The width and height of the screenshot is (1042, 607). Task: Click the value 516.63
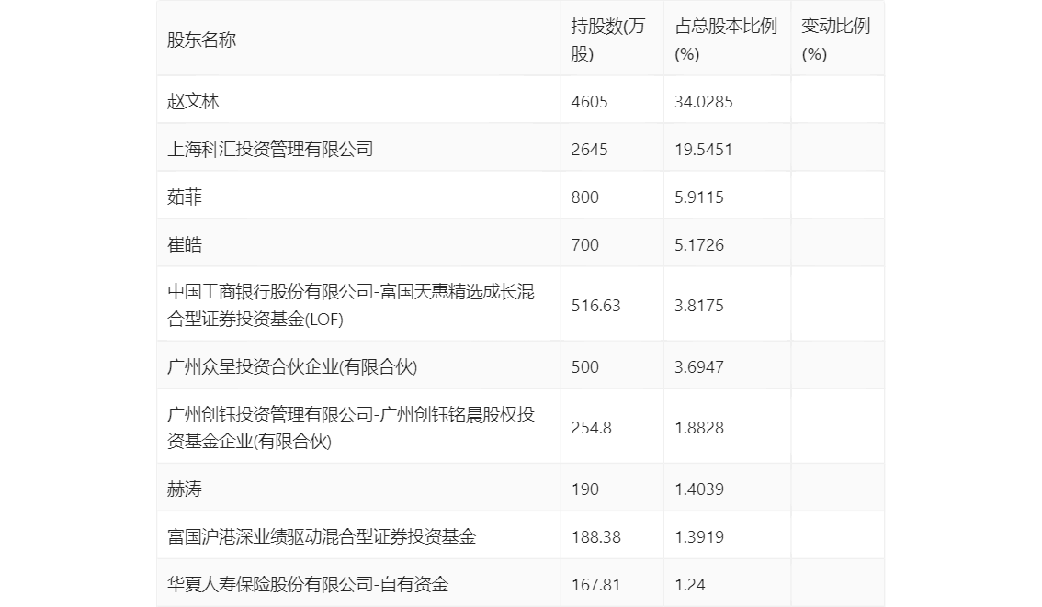[x=596, y=306]
